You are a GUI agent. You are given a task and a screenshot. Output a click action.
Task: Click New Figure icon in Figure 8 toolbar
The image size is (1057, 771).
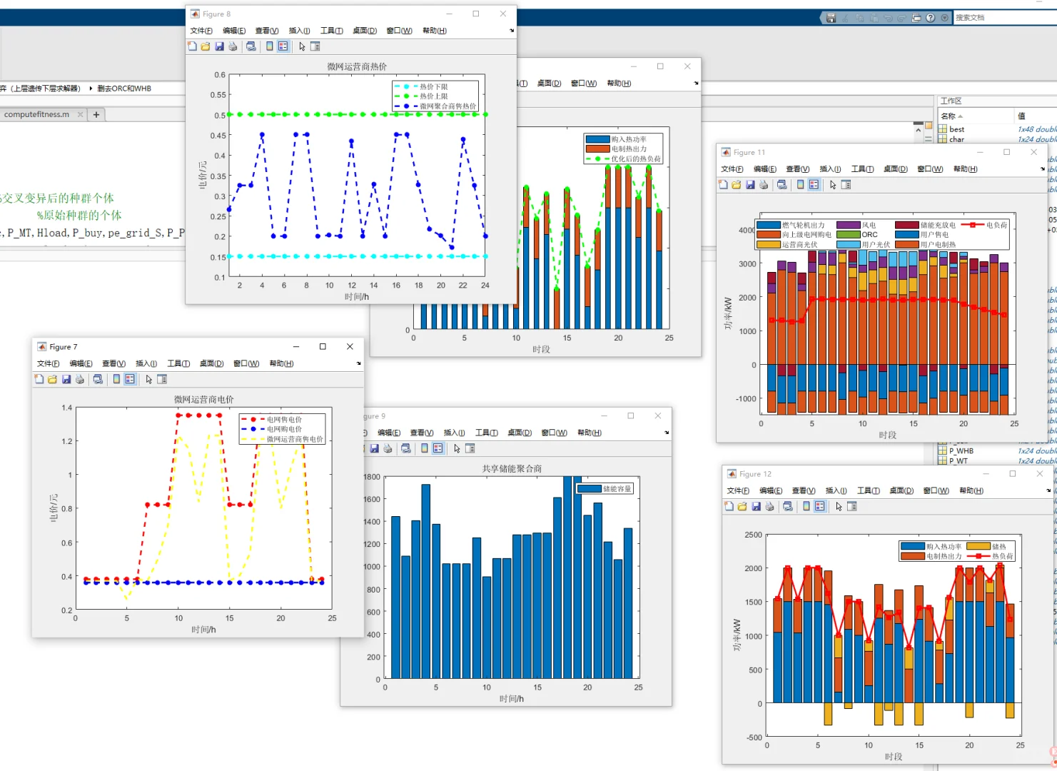[x=192, y=46]
